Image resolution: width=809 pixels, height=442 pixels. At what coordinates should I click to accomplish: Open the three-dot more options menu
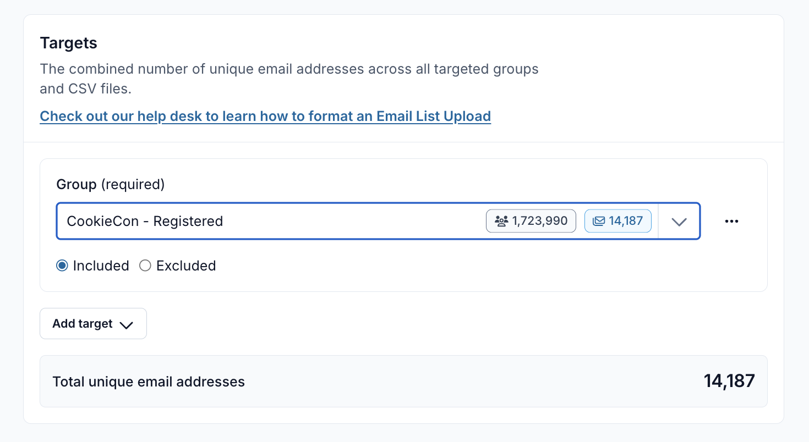[x=731, y=221]
